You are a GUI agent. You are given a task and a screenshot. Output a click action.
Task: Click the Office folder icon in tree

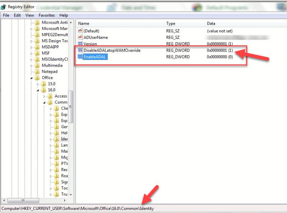pos(37,78)
